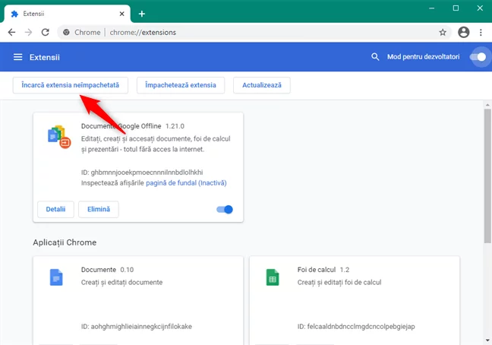Select the Extensii browser tab
Image resolution: width=492 pixels, height=345 pixels.
point(67,14)
